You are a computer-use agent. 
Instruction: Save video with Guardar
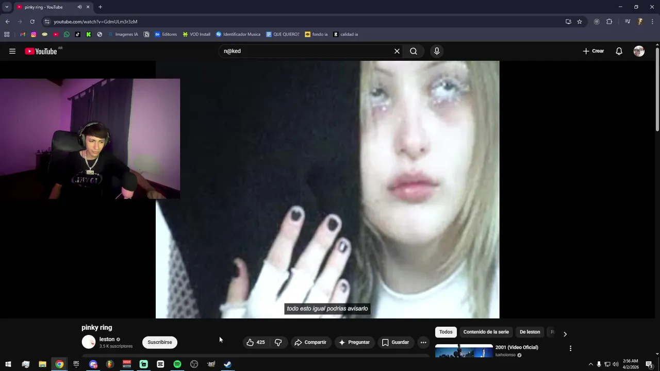point(395,342)
